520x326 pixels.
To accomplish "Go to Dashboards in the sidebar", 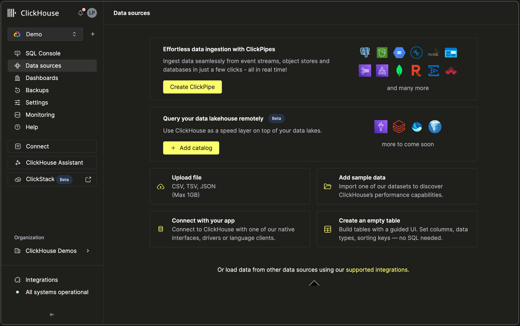I will click(x=52, y=78).
